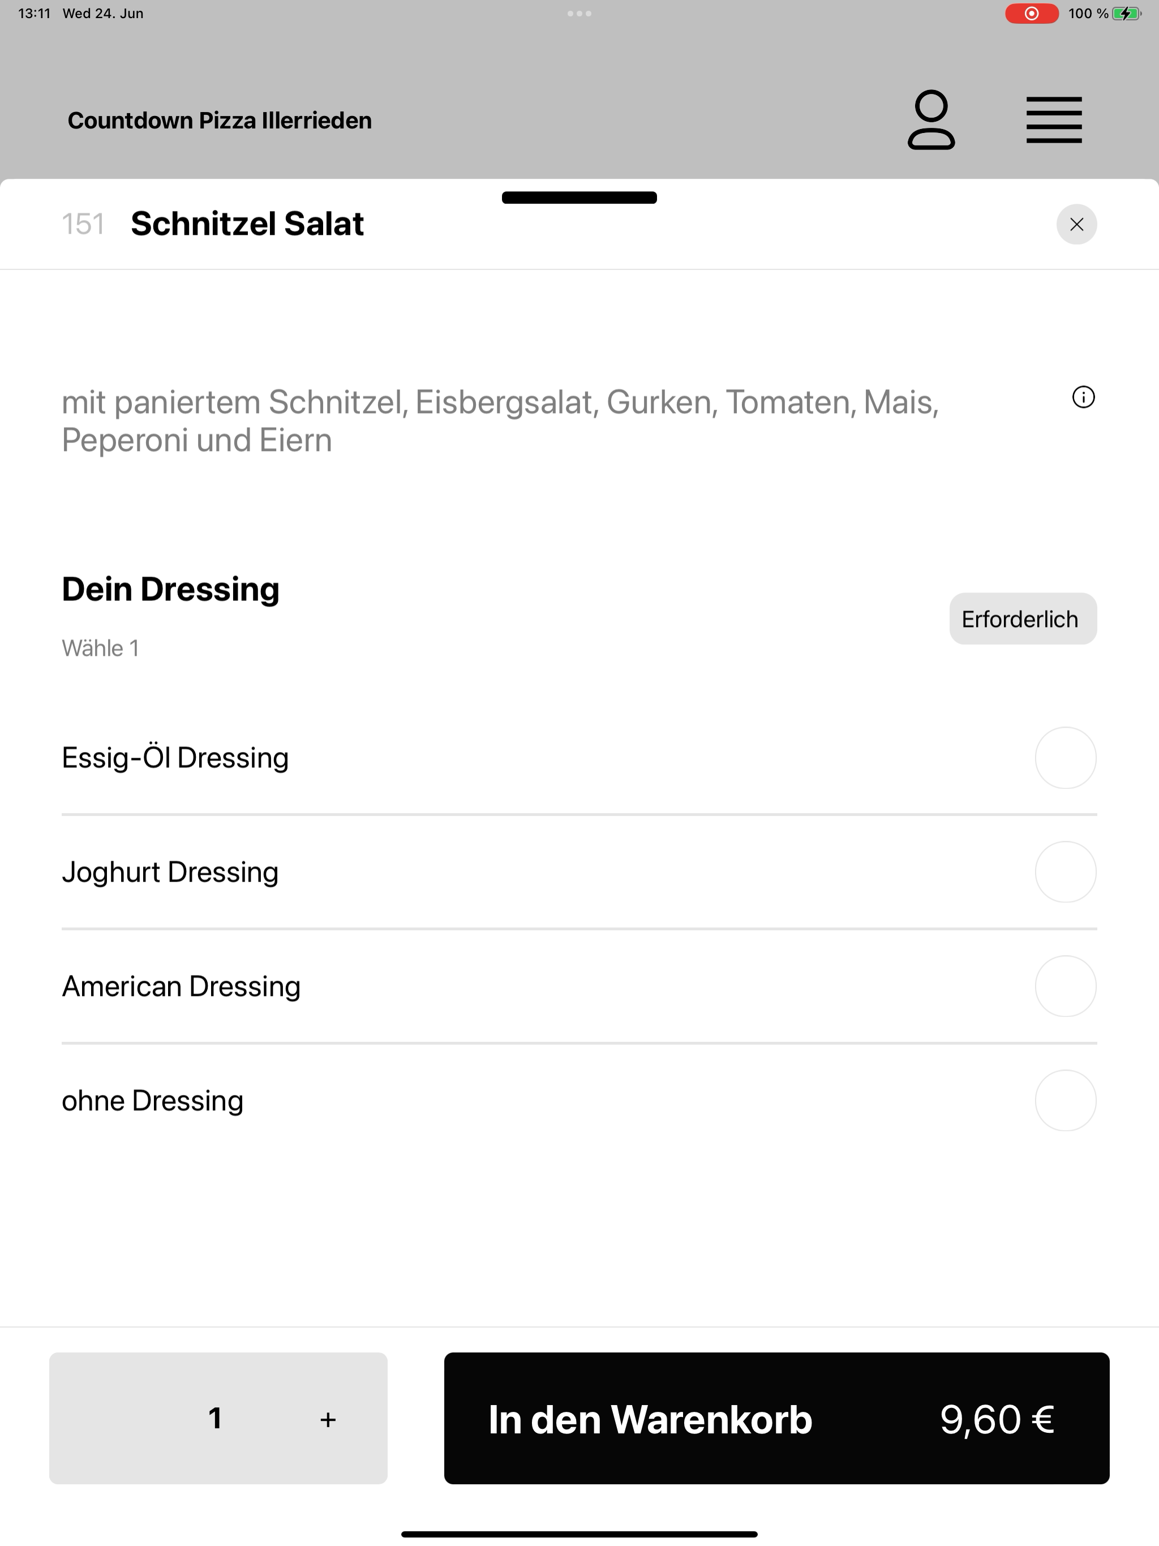Viewport: 1159px width, 1546px height.
Task: Tap the screen recording indicator in status bar
Action: 1031,13
